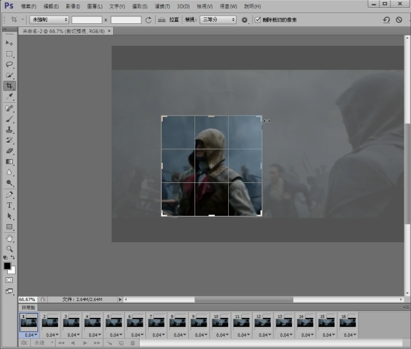
Task: Open the Image menu (影像)
Action: [x=72, y=6]
